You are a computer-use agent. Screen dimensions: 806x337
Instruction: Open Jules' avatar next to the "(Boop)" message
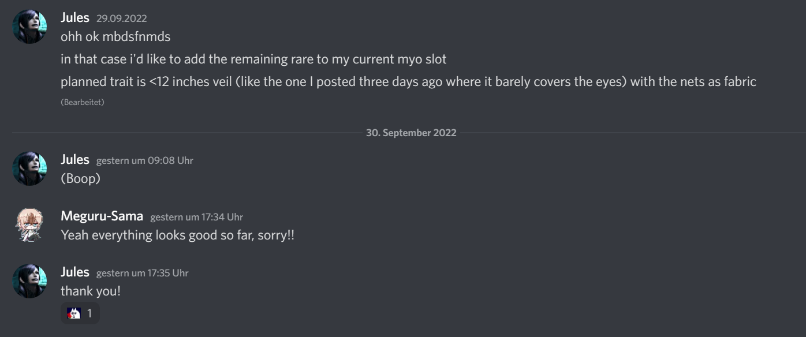tap(29, 168)
